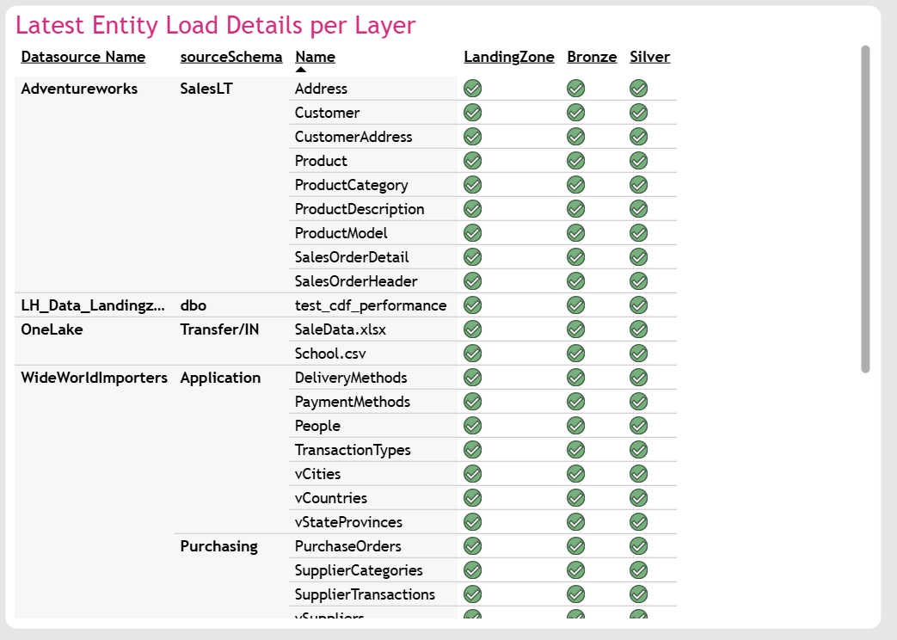Sort by Bronze column header

tap(592, 57)
